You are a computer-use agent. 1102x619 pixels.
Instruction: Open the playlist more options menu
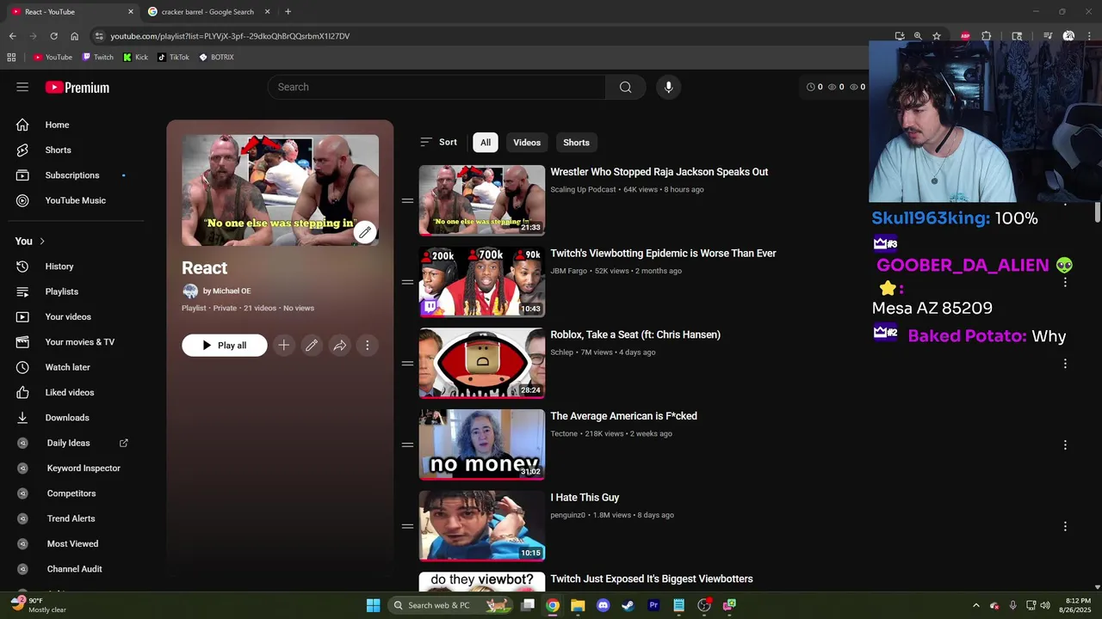[x=368, y=345]
